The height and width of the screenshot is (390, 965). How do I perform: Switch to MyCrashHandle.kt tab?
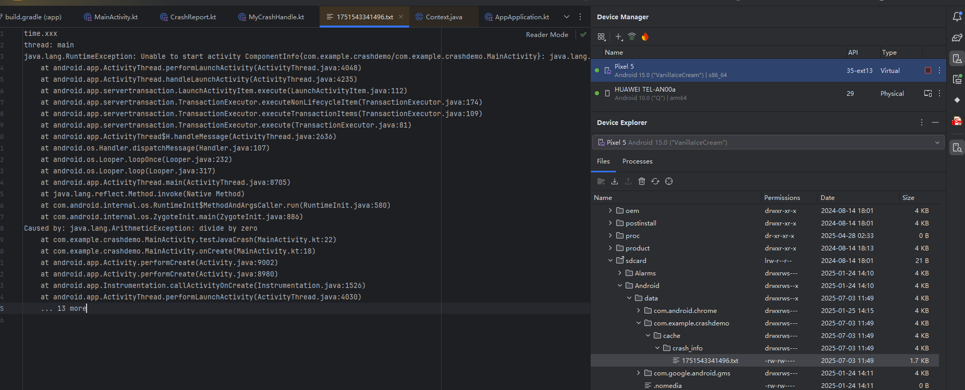(x=272, y=17)
